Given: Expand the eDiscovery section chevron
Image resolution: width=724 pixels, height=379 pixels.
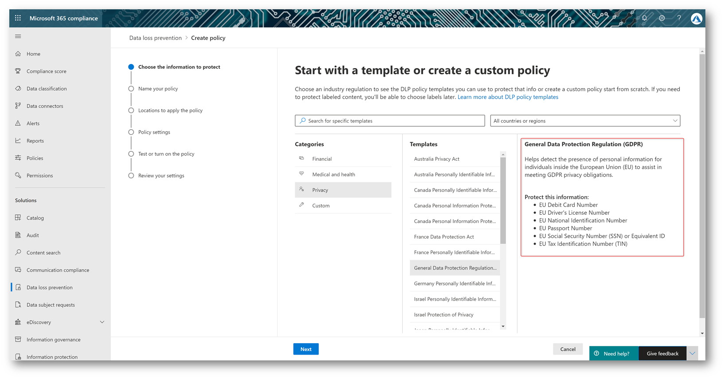Looking at the screenshot, I should click(x=102, y=322).
